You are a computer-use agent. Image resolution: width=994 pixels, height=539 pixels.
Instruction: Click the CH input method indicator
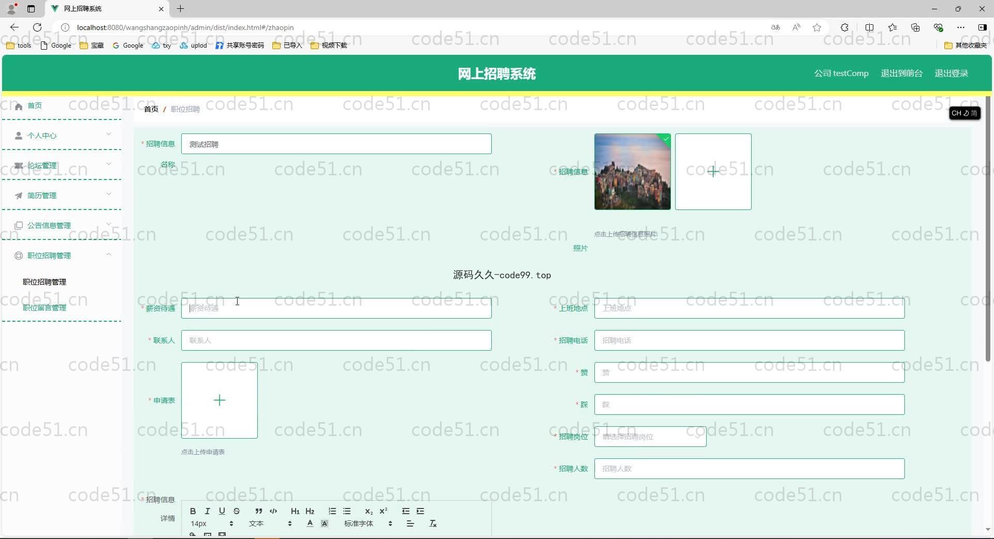coord(964,113)
